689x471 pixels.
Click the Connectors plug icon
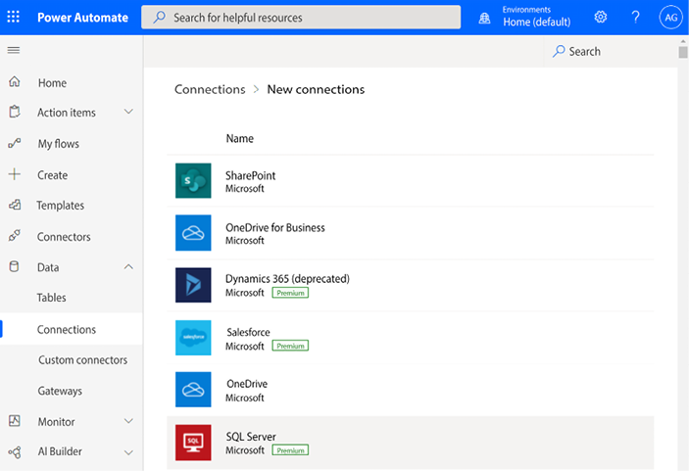[15, 235]
